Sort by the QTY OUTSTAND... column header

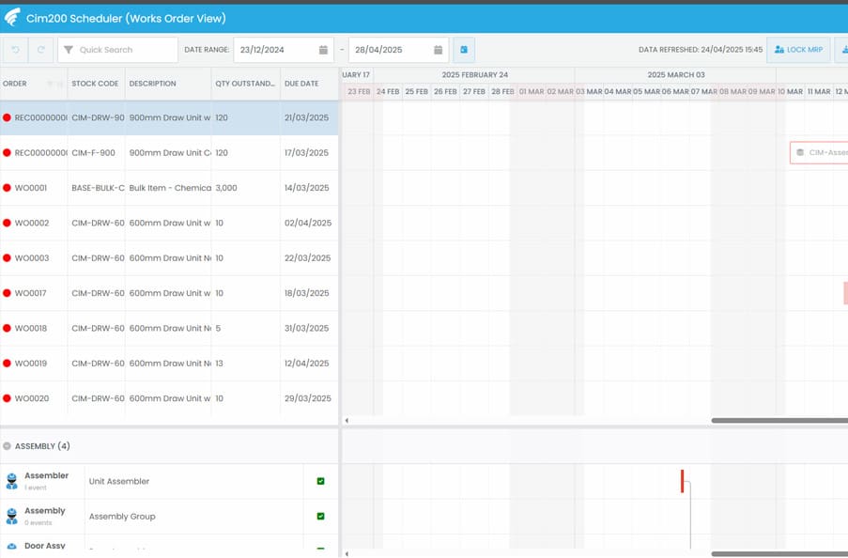245,84
